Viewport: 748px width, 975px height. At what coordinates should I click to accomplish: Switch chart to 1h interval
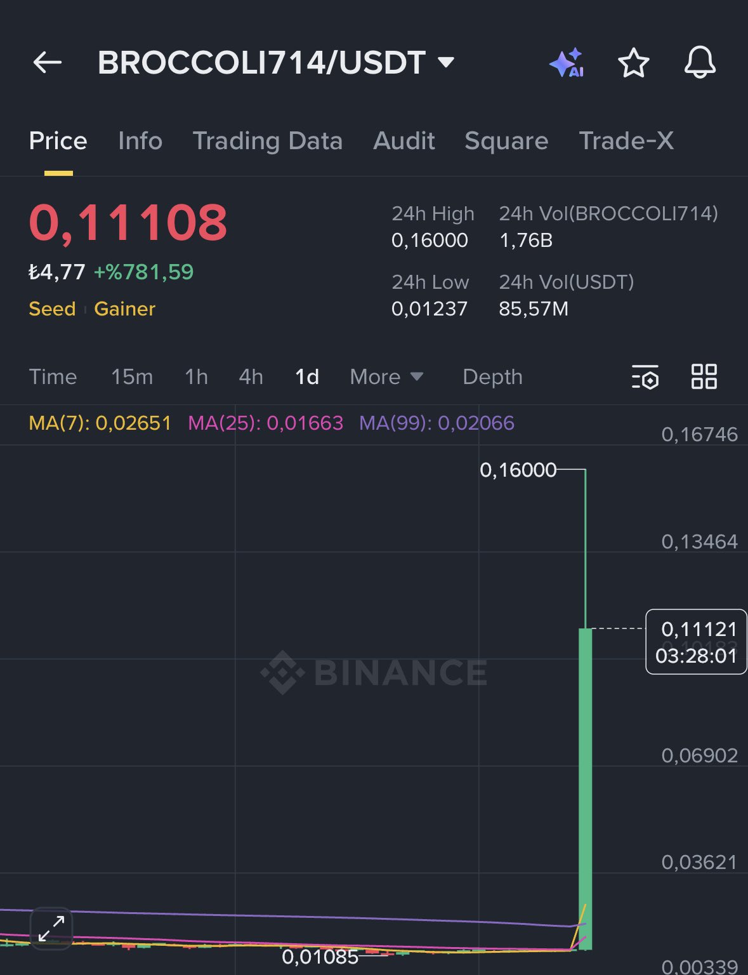coord(196,377)
